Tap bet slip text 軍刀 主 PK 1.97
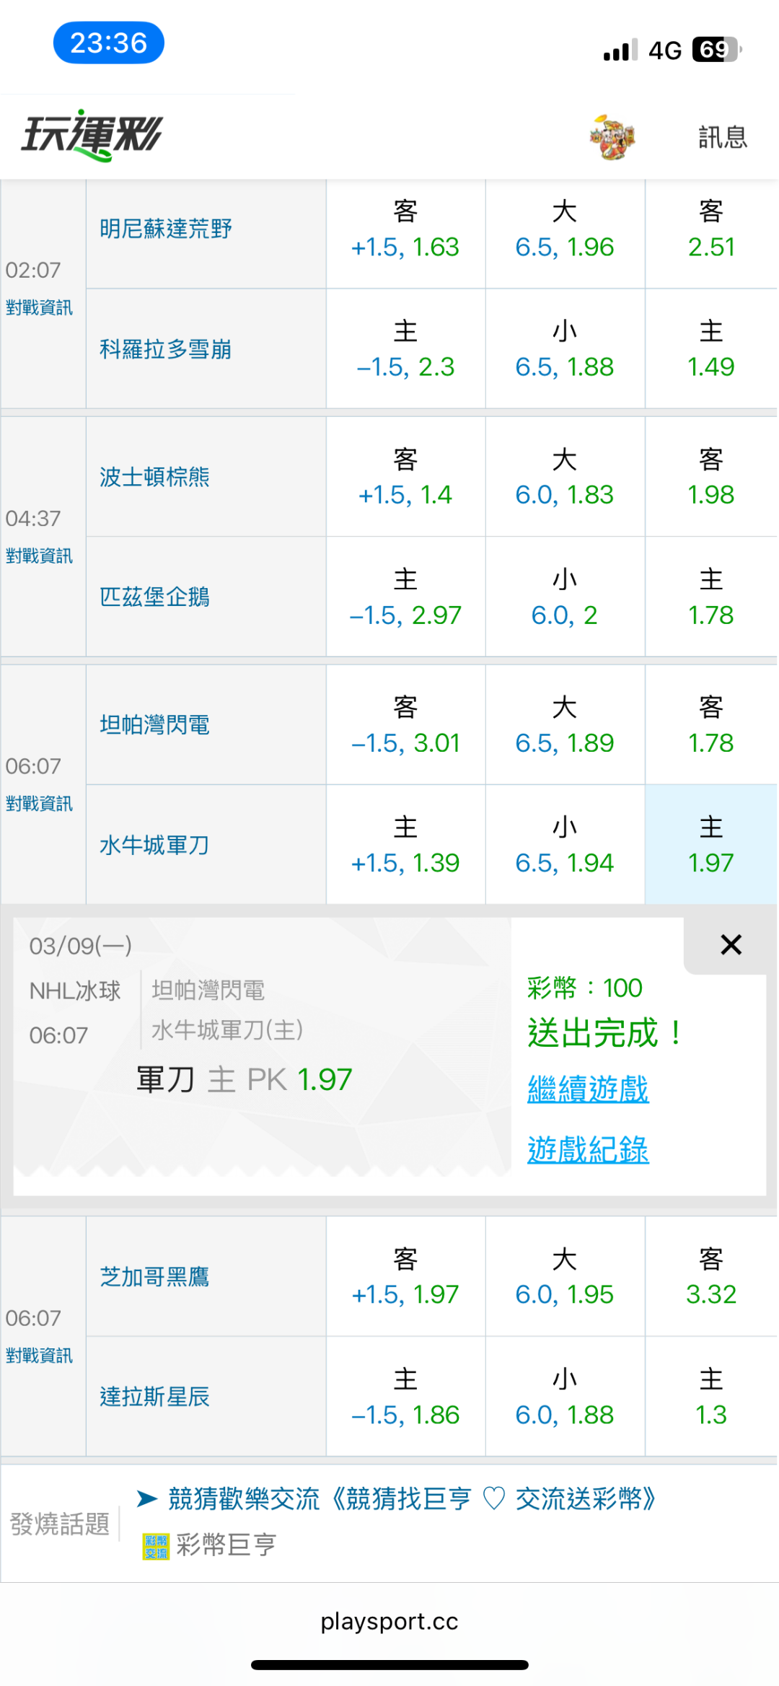The height and width of the screenshot is (1686, 779). point(244,1079)
